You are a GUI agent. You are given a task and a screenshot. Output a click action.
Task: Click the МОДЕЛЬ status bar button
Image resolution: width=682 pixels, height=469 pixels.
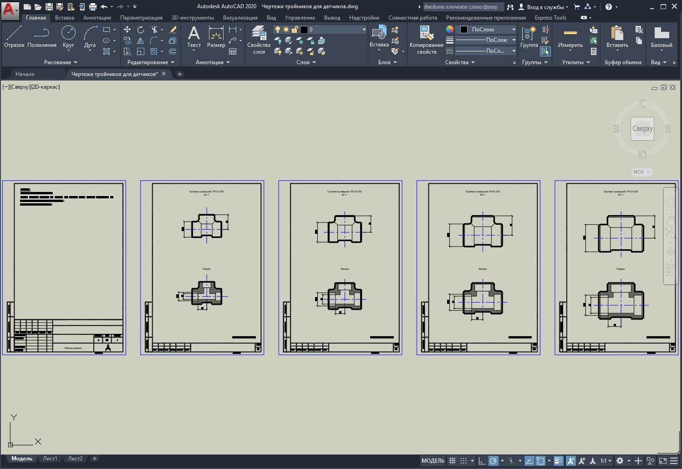click(433, 461)
